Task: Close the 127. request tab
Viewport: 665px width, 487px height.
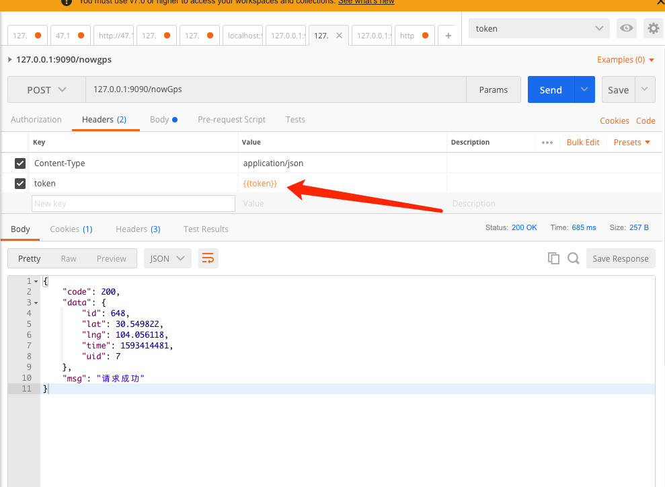Action: [340, 35]
